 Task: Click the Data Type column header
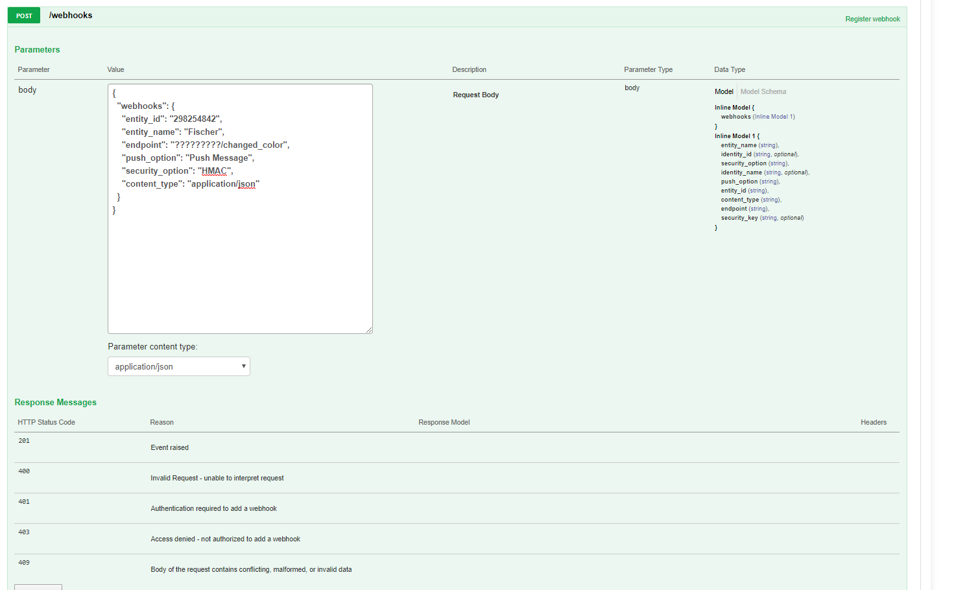point(730,70)
